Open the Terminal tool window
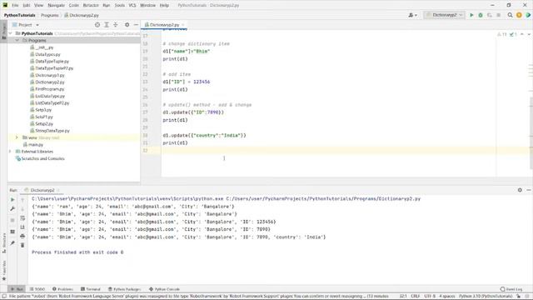Viewport: 533px width, 300px height. 91,289
